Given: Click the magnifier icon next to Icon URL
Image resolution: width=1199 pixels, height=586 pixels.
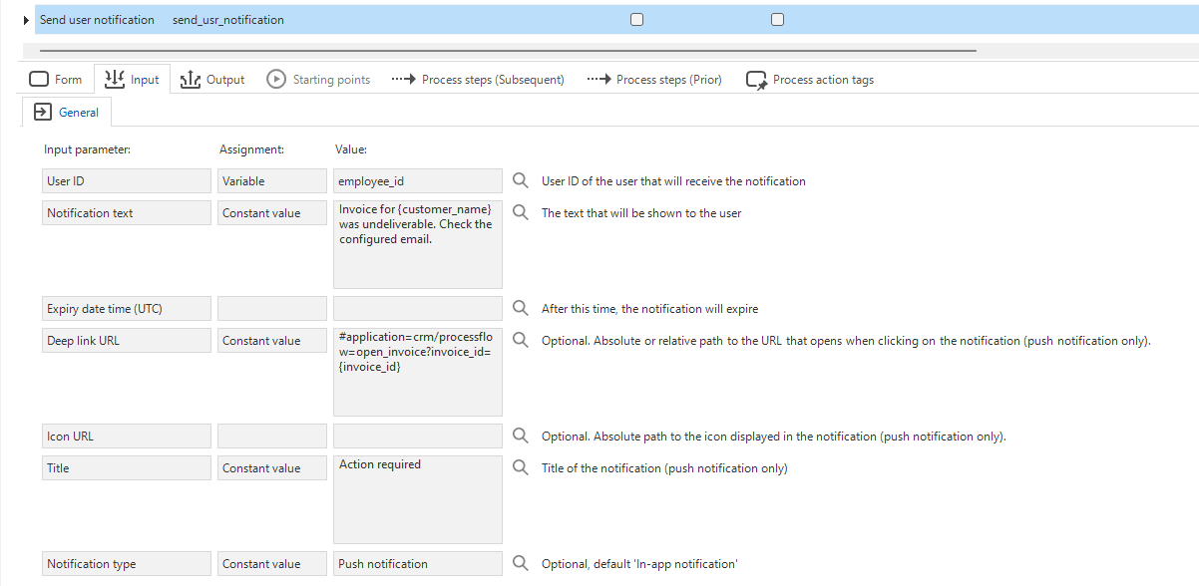Looking at the screenshot, I should click(520, 437).
